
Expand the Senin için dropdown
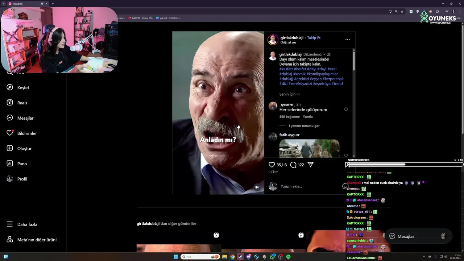[290, 94]
